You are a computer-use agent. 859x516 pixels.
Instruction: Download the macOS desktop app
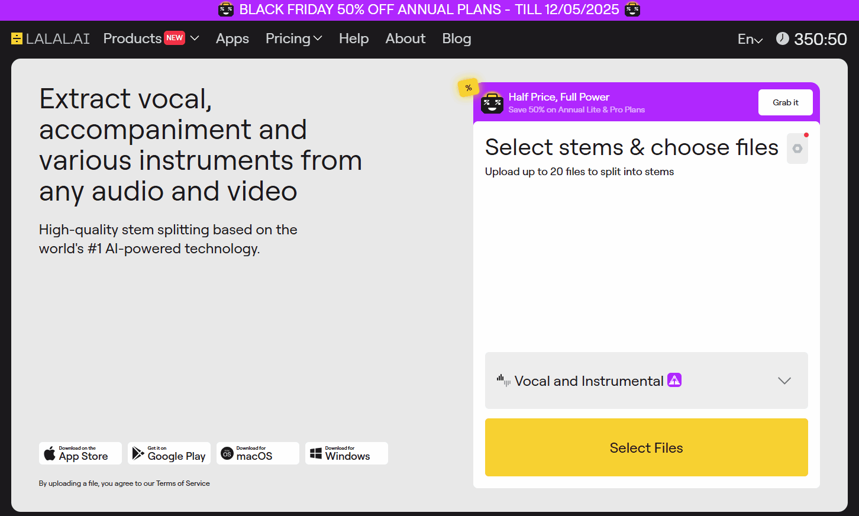(258, 453)
